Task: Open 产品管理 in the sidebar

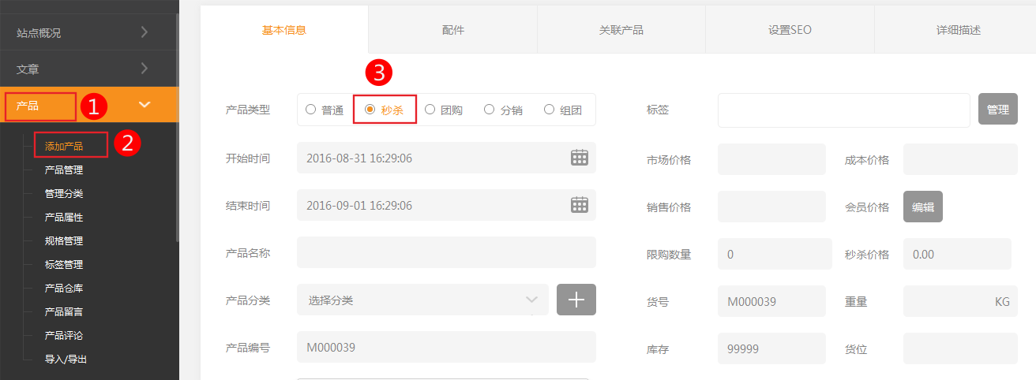Action: pyautogui.click(x=64, y=170)
